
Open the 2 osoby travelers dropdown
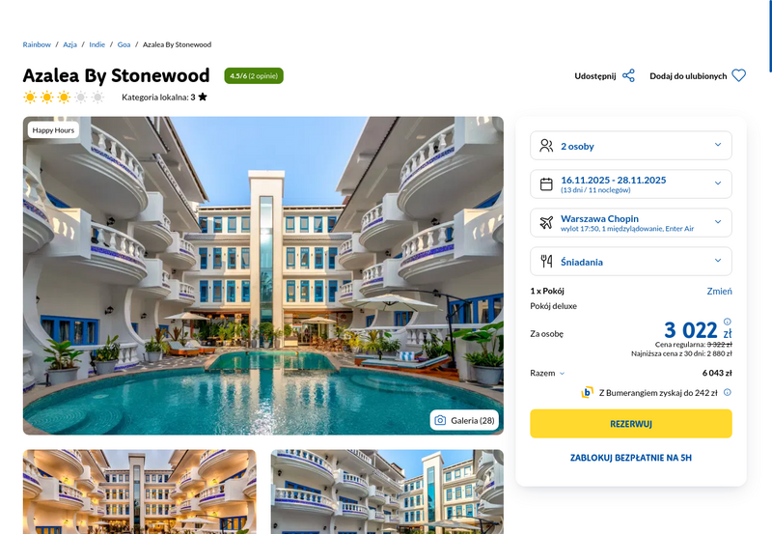631,146
